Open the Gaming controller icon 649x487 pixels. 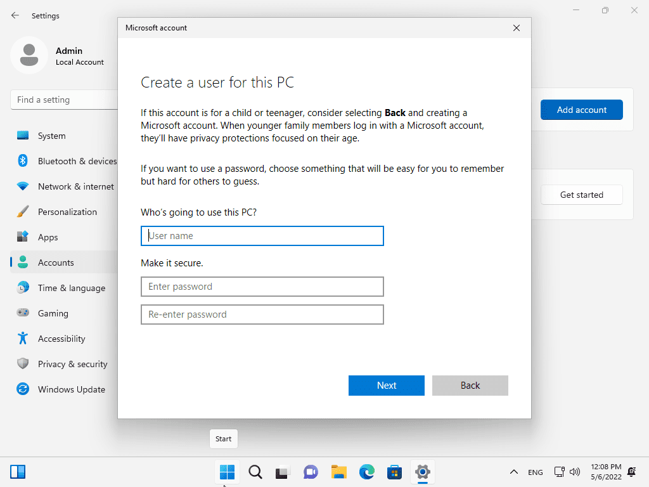coord(23,313)
